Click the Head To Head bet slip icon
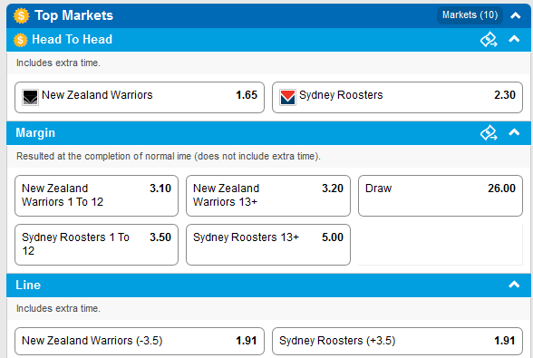The width and height of the screenshot is (533, 358). 489,40
